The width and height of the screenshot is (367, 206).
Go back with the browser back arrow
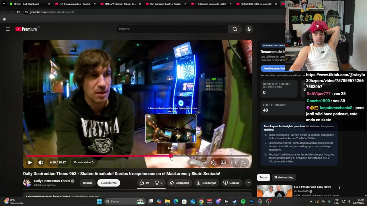(x=4, y=12)
